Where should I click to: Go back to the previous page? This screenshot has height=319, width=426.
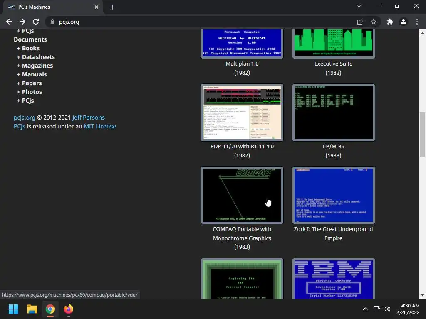click(x=9, y=22)
